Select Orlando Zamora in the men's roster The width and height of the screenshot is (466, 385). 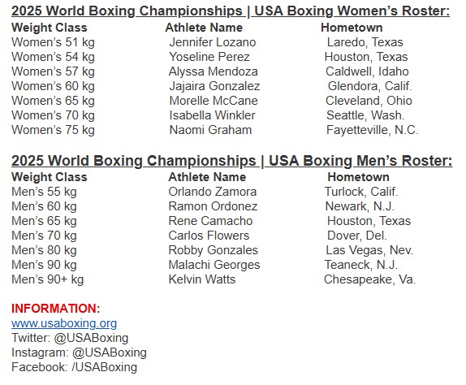click(213, 192)
